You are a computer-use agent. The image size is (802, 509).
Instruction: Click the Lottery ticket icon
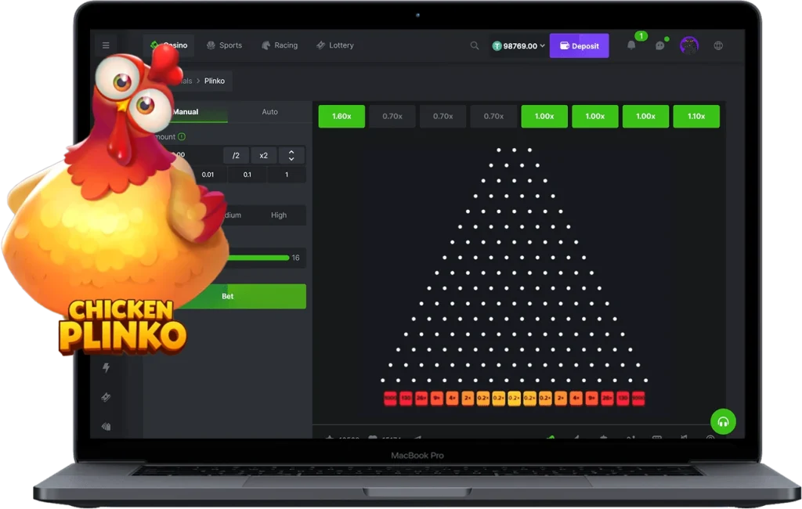point(320,45)
